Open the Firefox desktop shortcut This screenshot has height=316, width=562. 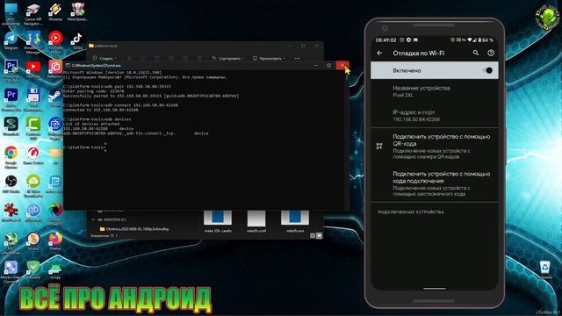(55, 241)
